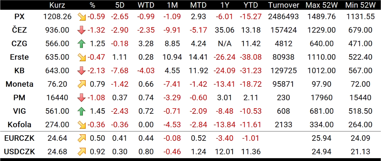This screenshot has width=381, height=161.
Task: Click the Moneta price 76.20
Action: [57, 84]
